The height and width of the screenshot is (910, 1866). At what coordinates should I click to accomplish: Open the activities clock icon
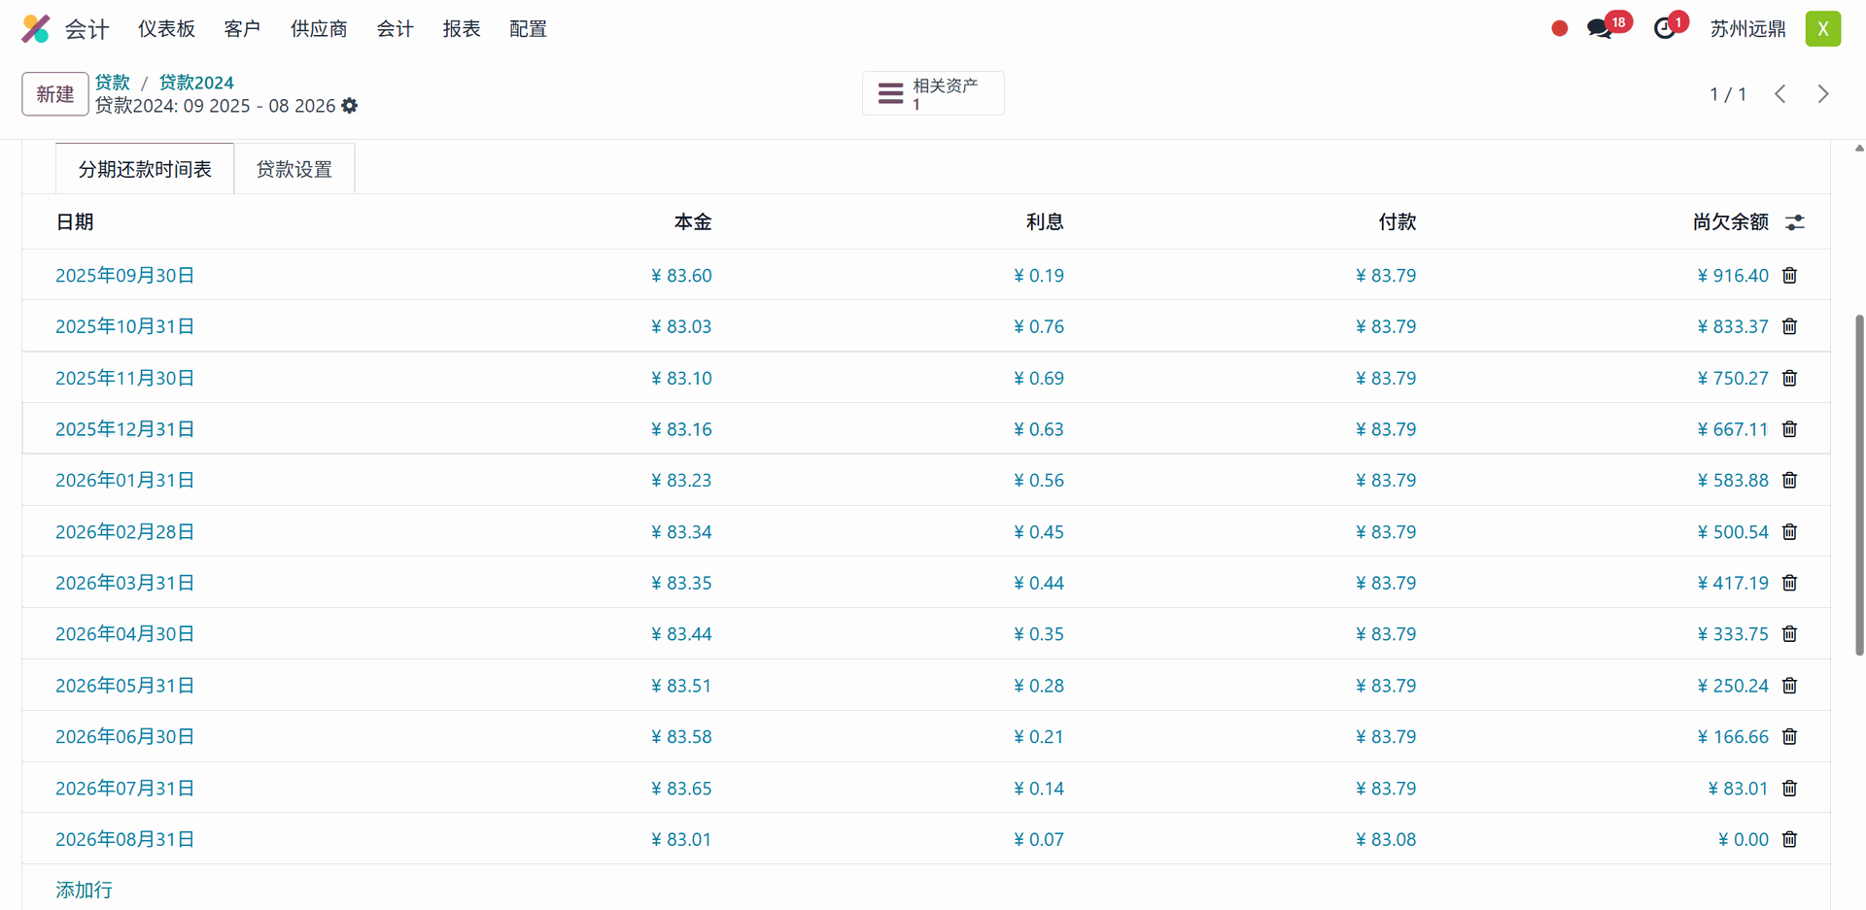point(1665,29)
